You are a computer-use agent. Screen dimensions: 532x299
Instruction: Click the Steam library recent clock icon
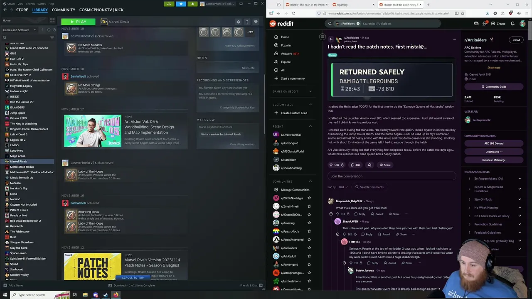pyautogui.click(x=49, y=30)
